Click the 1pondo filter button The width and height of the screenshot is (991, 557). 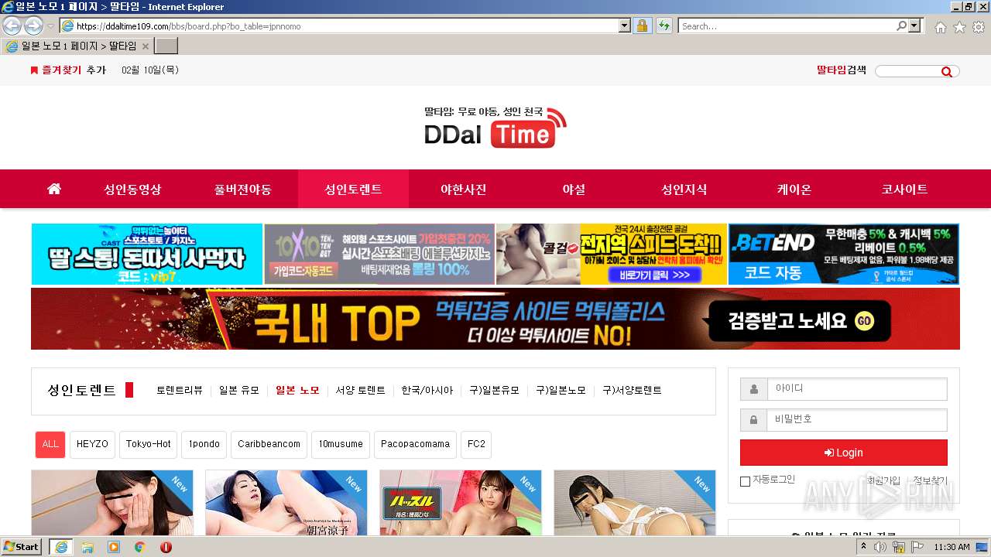coord(204,445)
